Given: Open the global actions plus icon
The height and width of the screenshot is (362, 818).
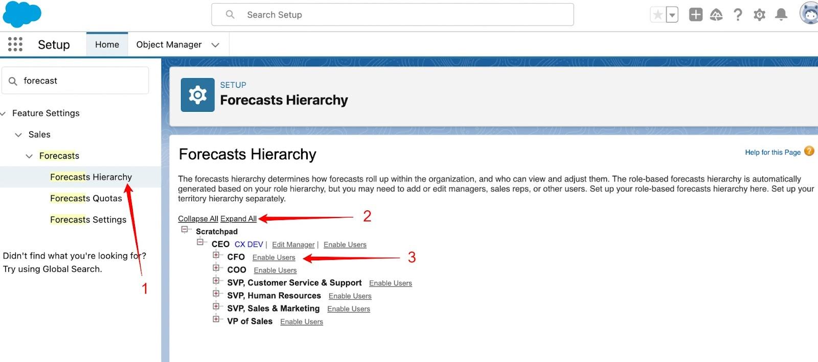Looking at the screenshot, I should [x=696, y=15].
